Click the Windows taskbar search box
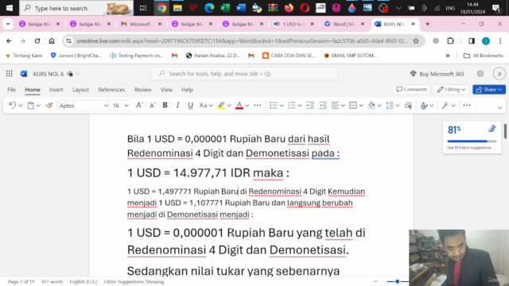 click(76, 8)
